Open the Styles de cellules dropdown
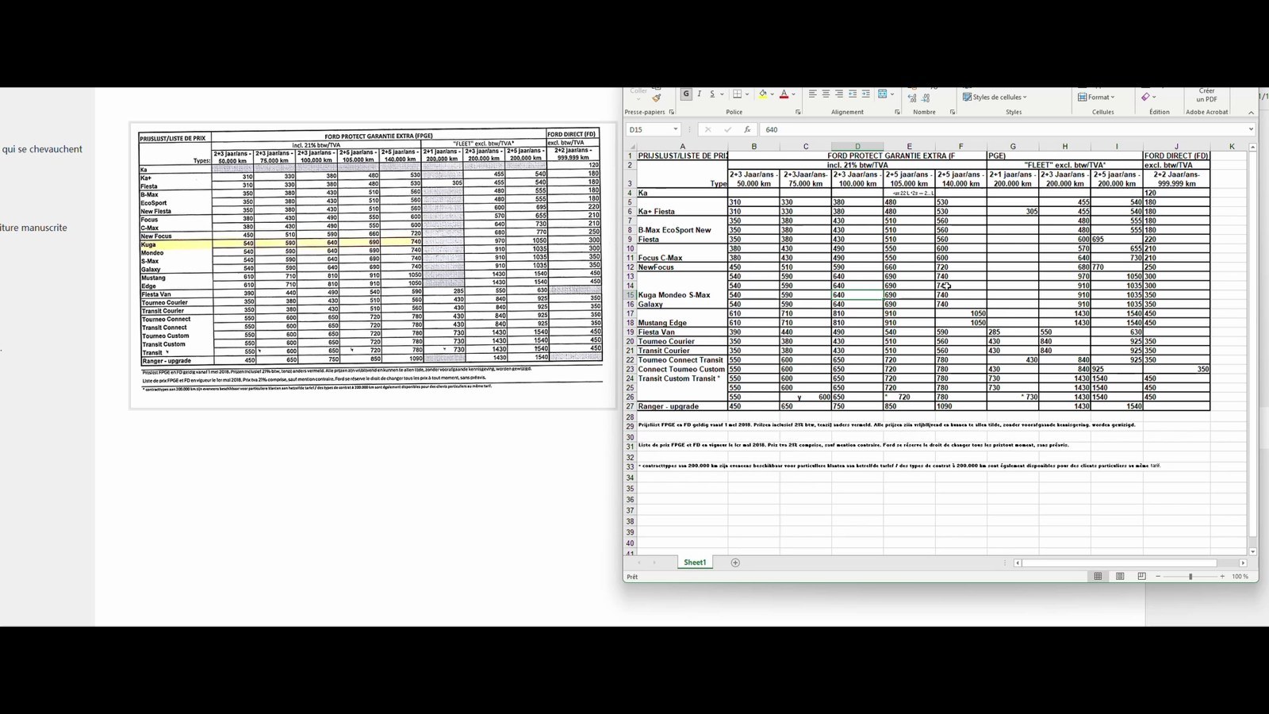Image resolution: width=1269 pixels, height=714 pixels. coord(995,97)
